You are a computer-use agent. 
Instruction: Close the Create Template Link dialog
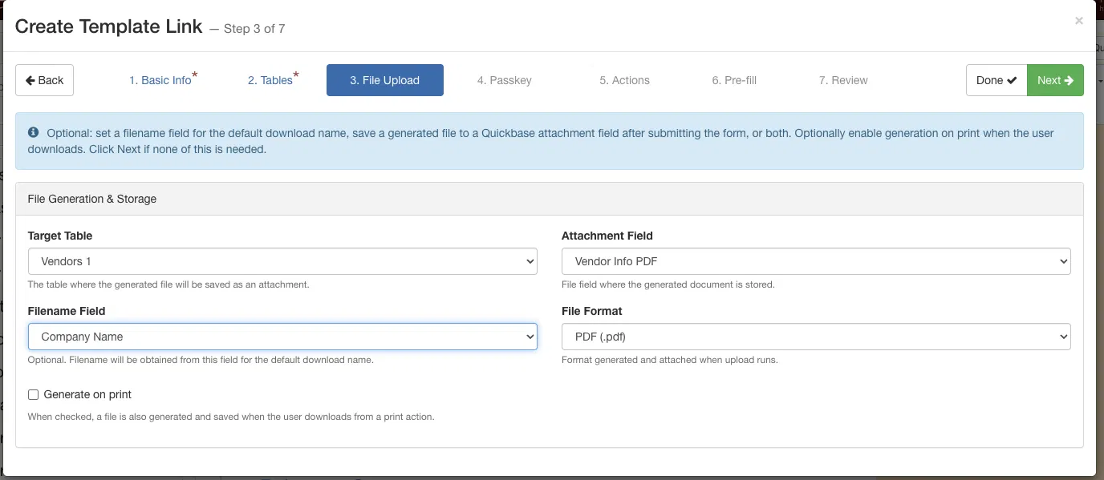1079,21
